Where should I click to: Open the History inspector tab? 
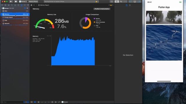pyautogui.click(x=130, y=5)
